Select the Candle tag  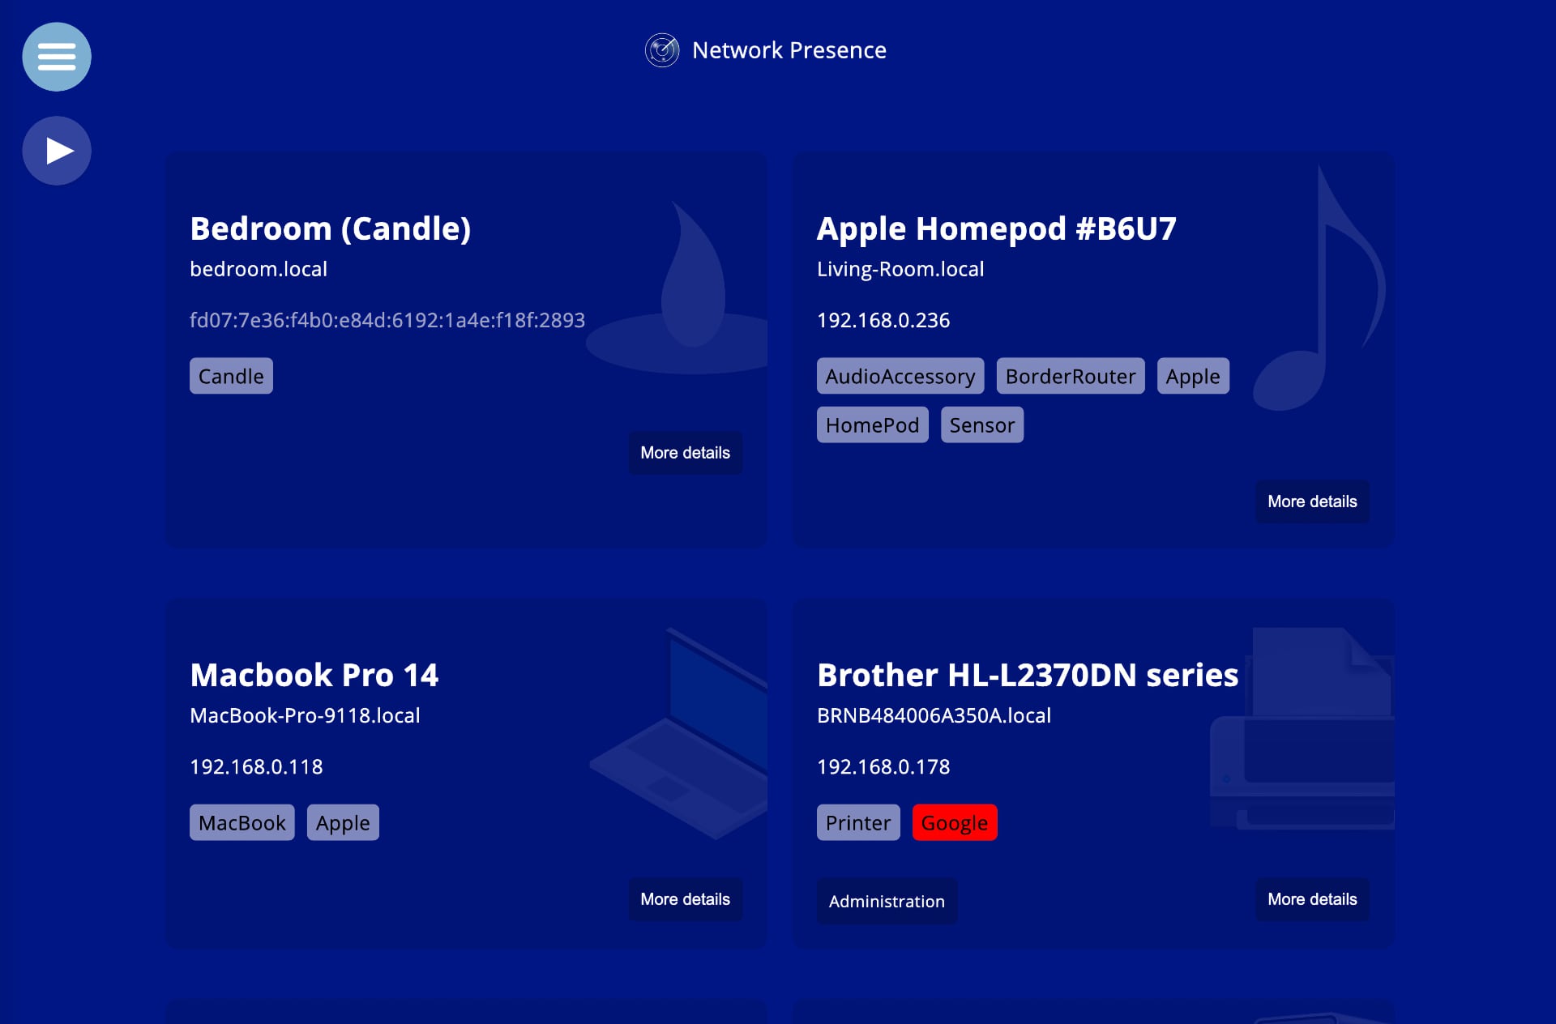click(231, 376)
